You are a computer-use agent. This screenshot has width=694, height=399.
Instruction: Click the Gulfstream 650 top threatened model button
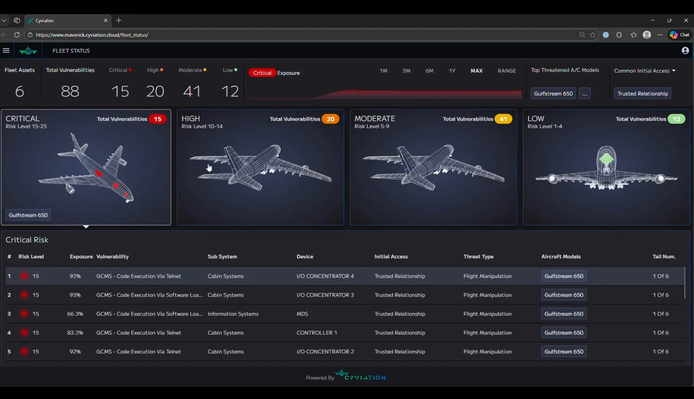pos(553,94)
